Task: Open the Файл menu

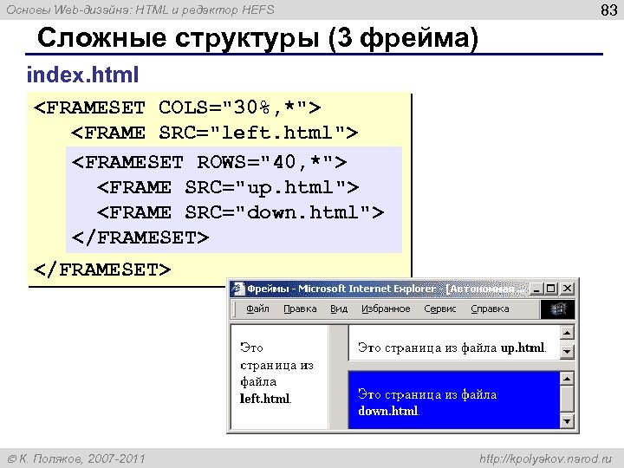Action: (x=257, y=309)
